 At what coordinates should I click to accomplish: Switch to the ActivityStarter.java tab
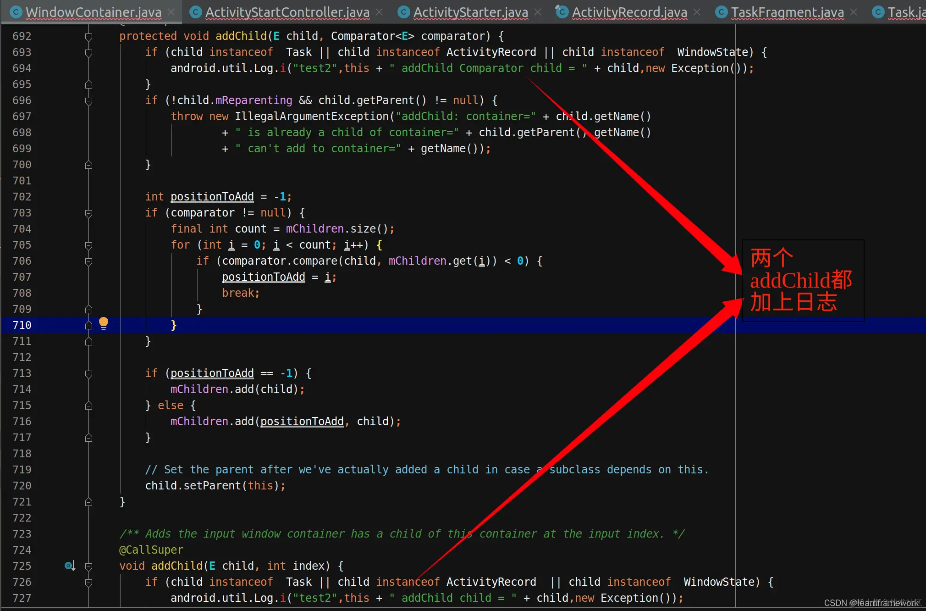(470, 12)
